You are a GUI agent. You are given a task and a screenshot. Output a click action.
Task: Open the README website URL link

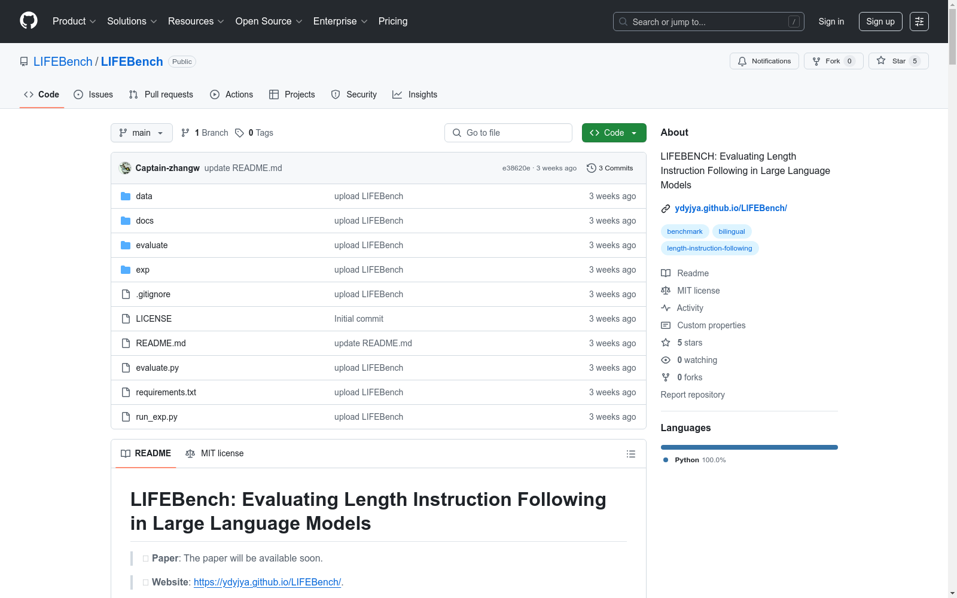(x=267, y=582)
